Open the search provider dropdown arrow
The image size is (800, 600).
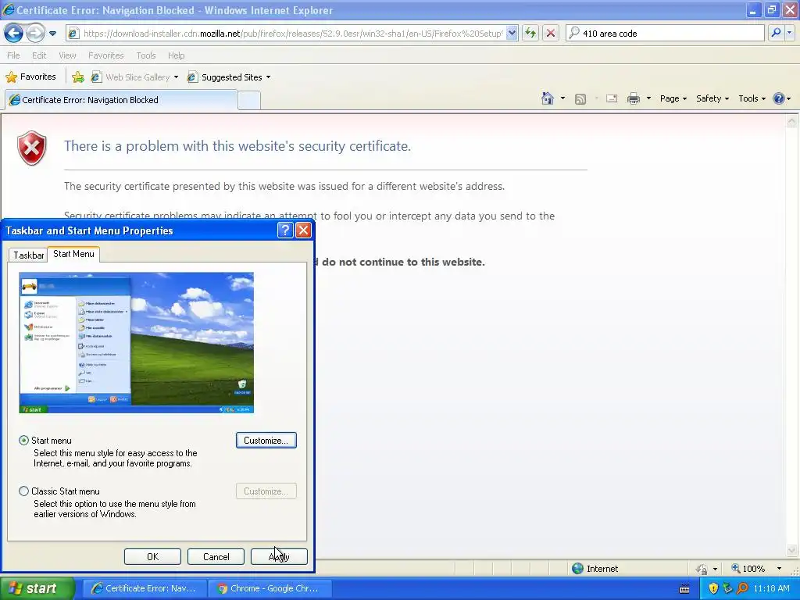tap(789, 33)
